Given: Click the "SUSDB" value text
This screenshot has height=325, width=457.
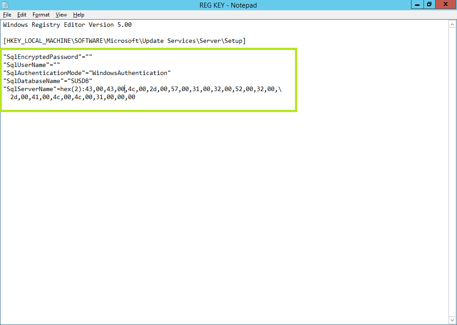Looking at the screenshot, I should (x=80, y=81).
